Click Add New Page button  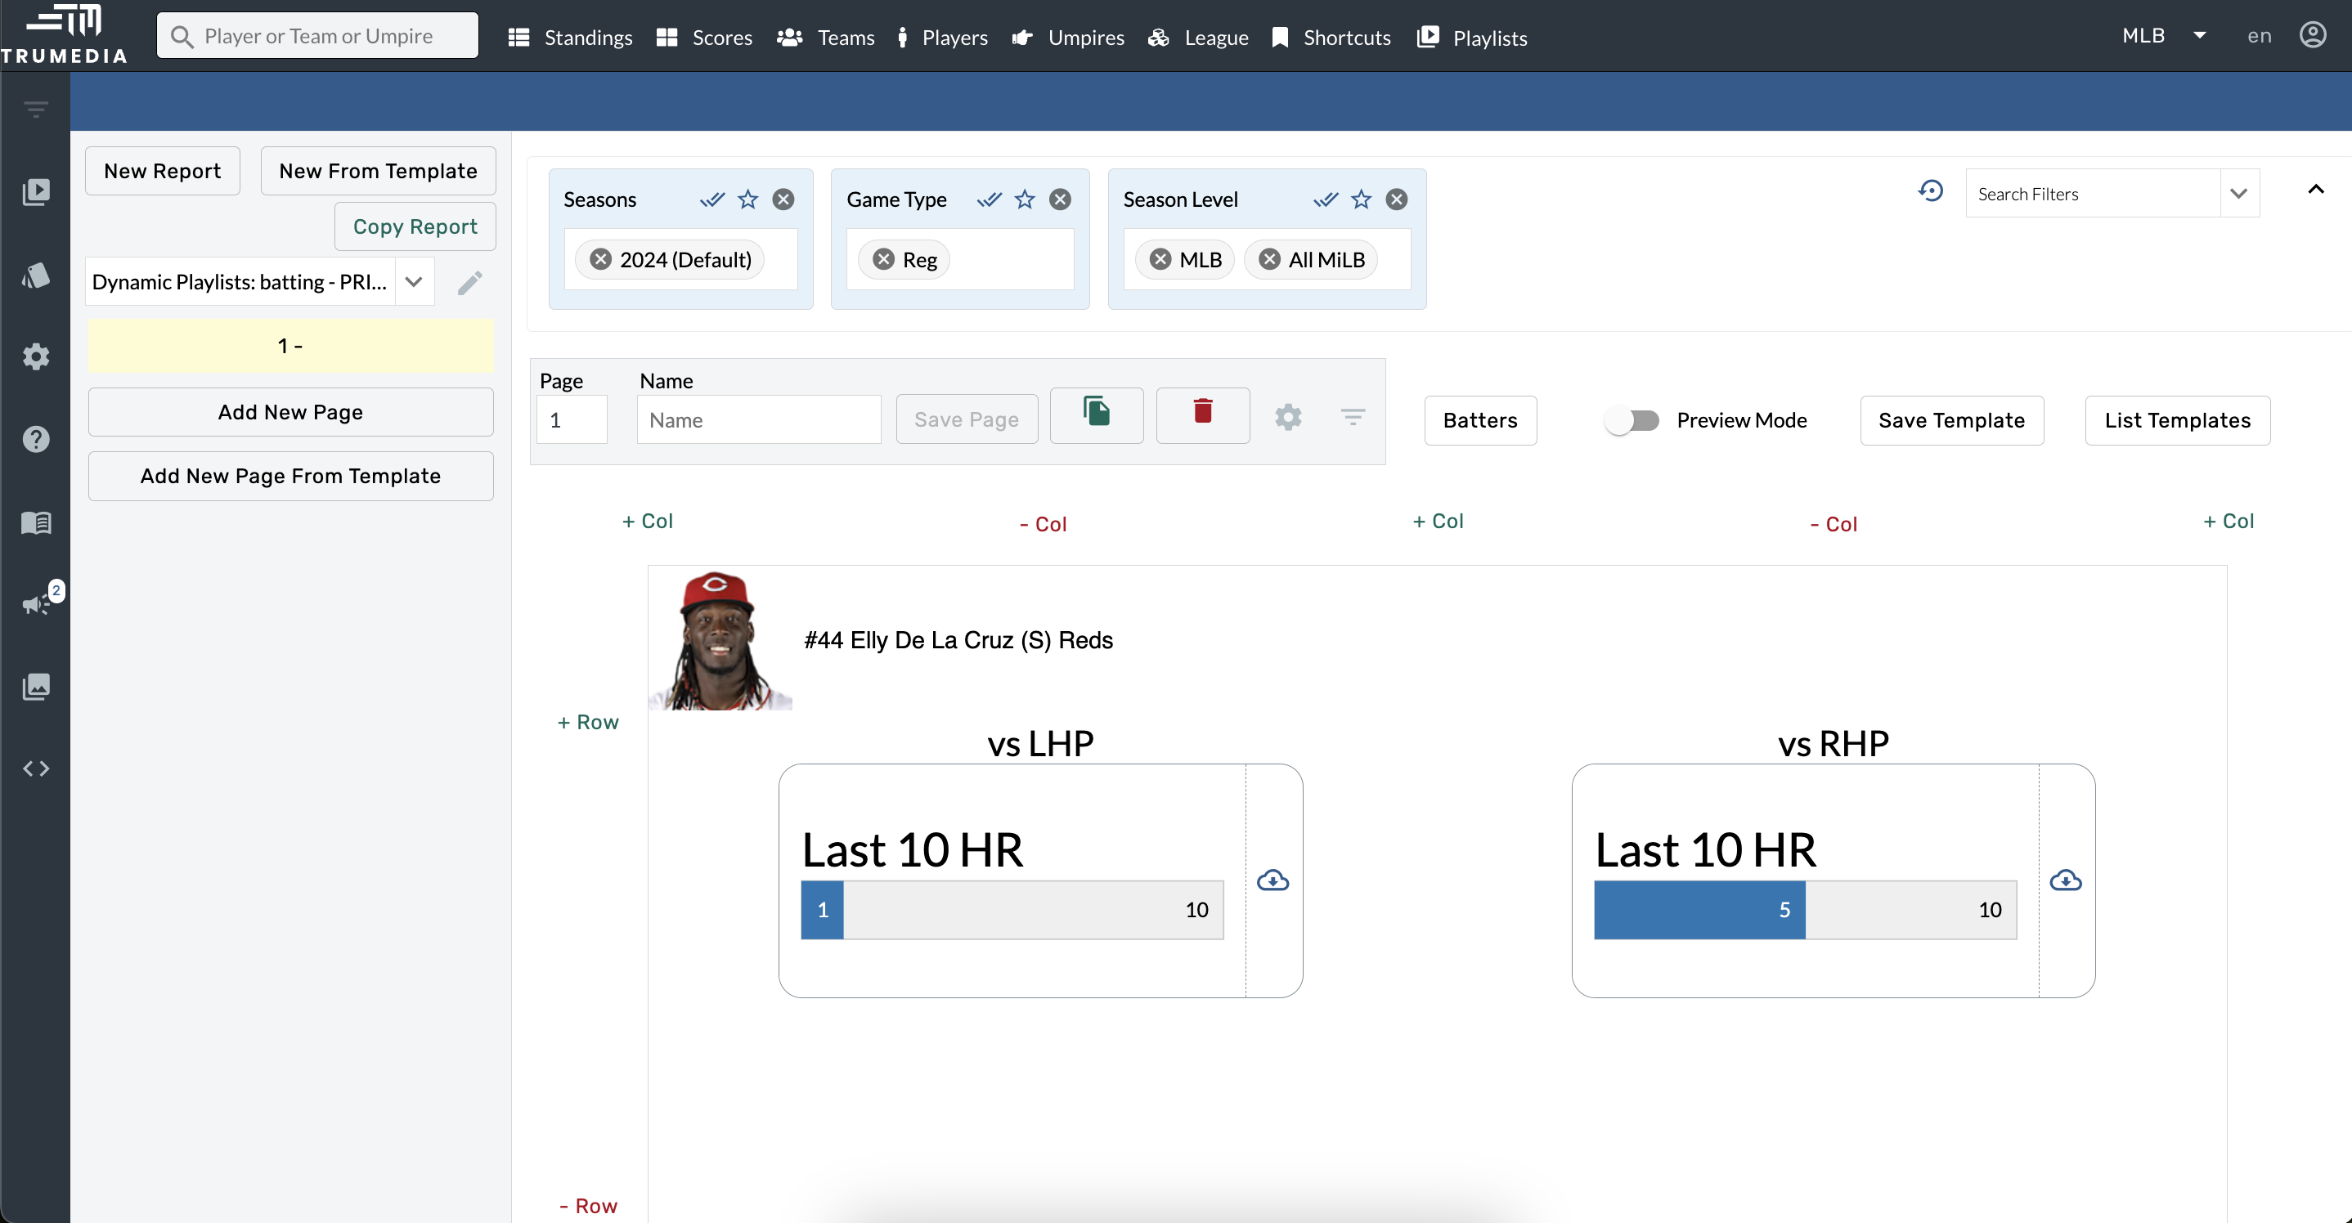tap(290, 413)
